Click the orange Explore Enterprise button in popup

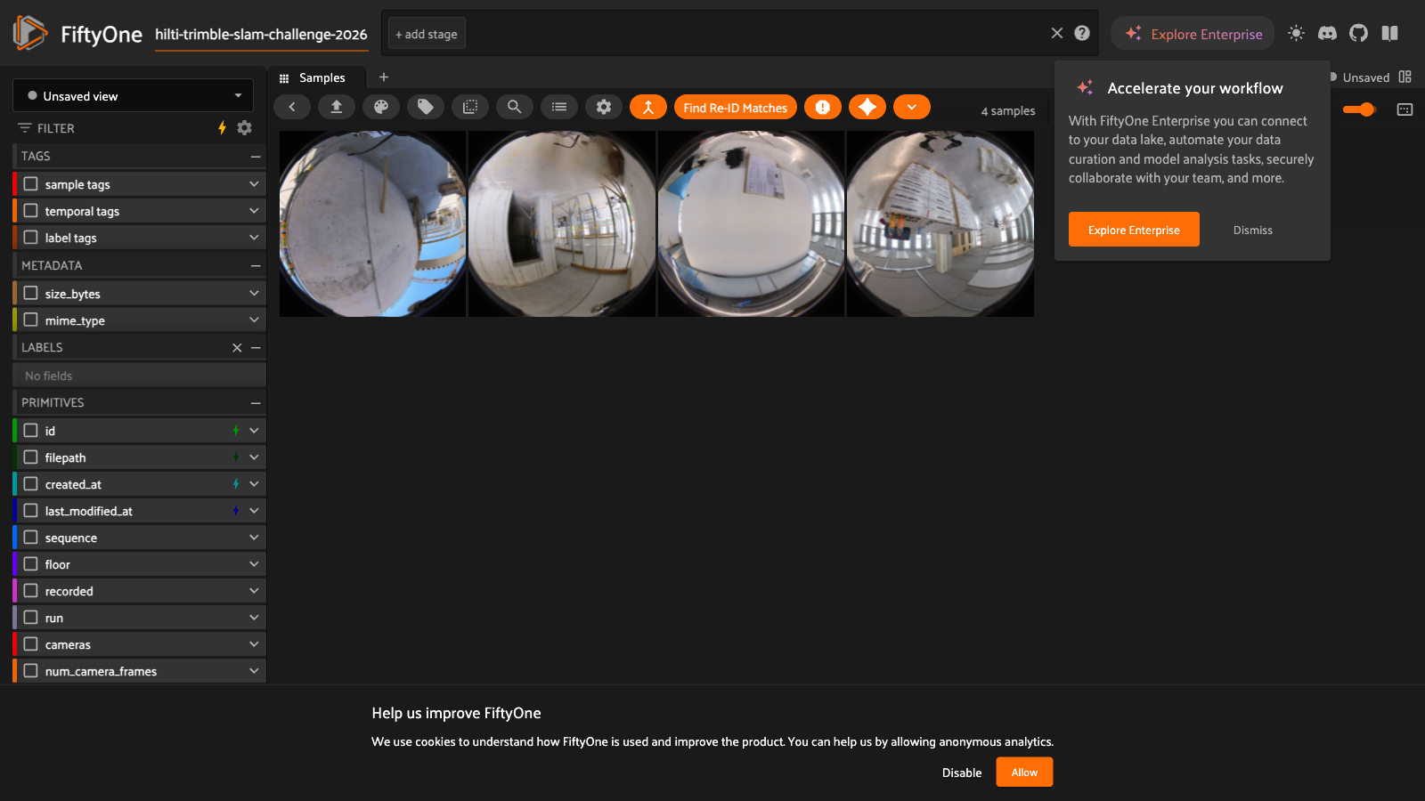pos(1134,230)
